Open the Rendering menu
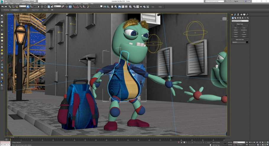The width and height of the screenshot is (269, 146). click(x=62, y=4)
